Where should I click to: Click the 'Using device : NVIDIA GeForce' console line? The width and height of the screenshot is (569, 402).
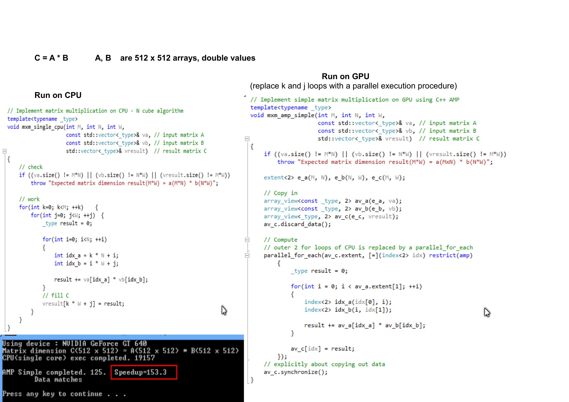click(74, 343)
